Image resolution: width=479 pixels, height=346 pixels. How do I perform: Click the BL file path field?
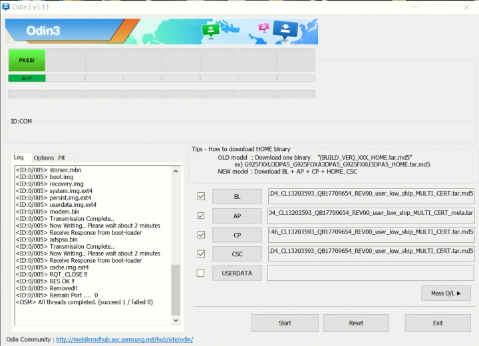371,196
